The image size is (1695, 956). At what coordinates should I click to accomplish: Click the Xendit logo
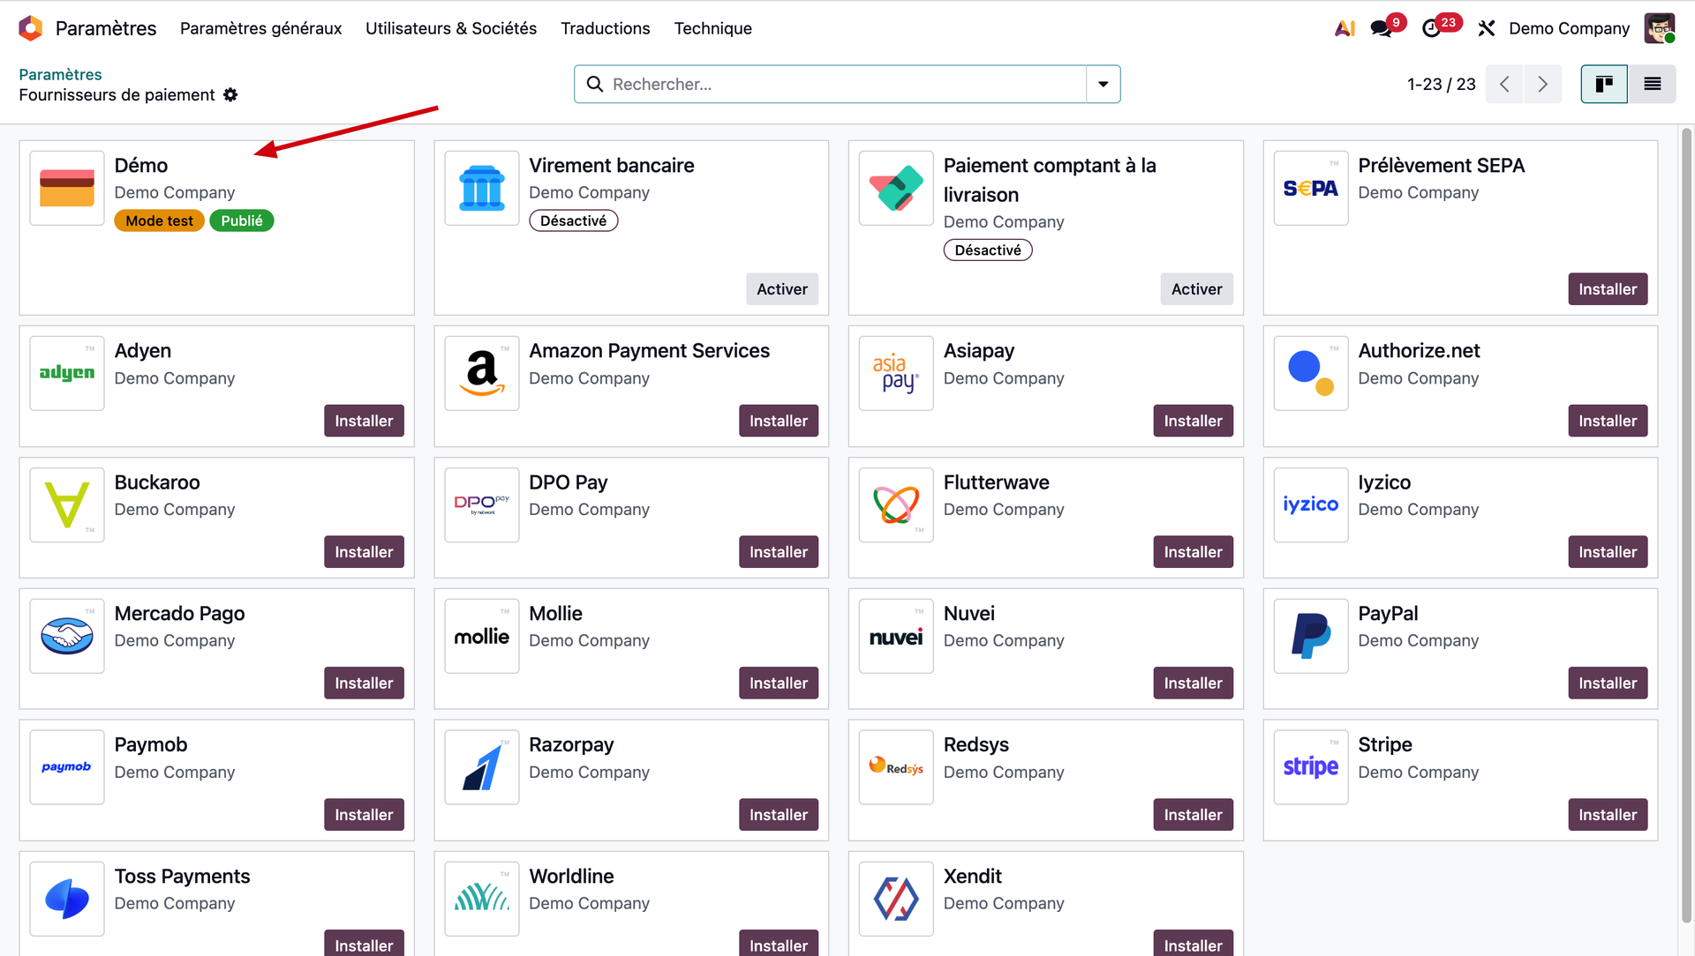[896, 899]
